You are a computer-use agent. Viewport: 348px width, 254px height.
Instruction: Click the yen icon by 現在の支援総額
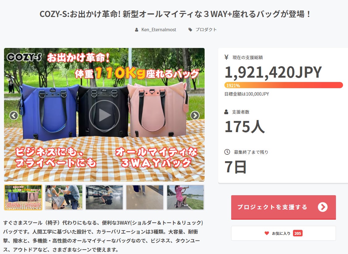pyautogui.click(x=226, y=57)
